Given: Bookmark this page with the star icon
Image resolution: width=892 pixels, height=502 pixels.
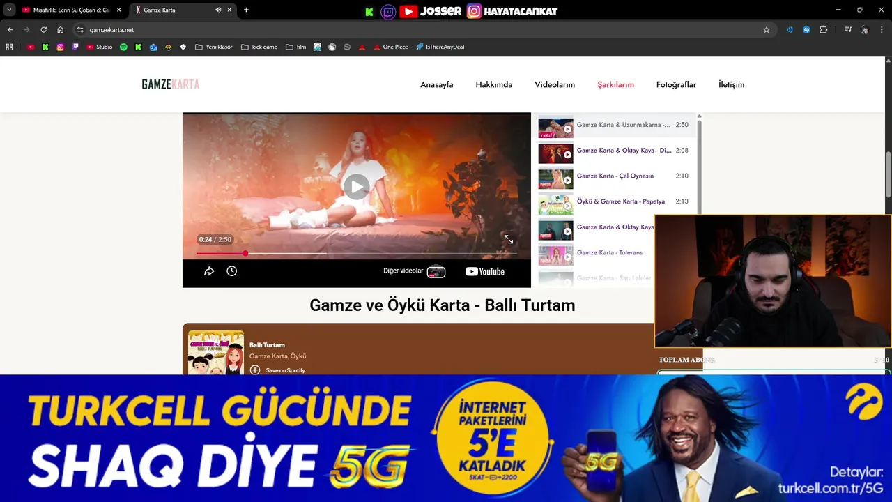Looking at the screenshot, I should pyautogui.click(x=767, y=30).
